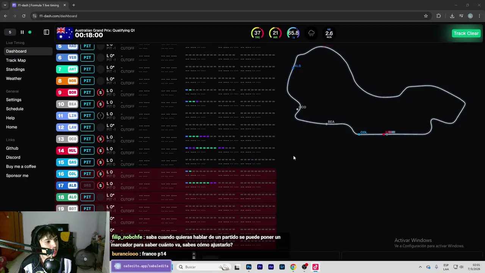The width and height of the screenshot is (485, 273).
Task: Click the green live status indicator
Action: point(30,32)
